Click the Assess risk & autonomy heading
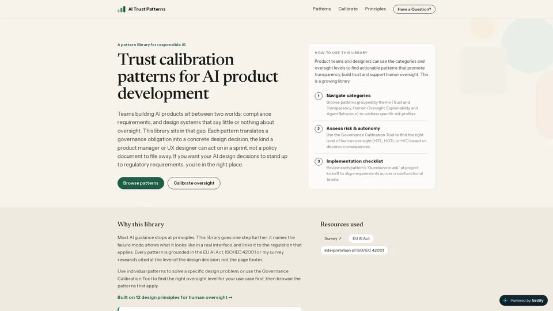Screen dimensions: 553x311 tap(353, 128)
